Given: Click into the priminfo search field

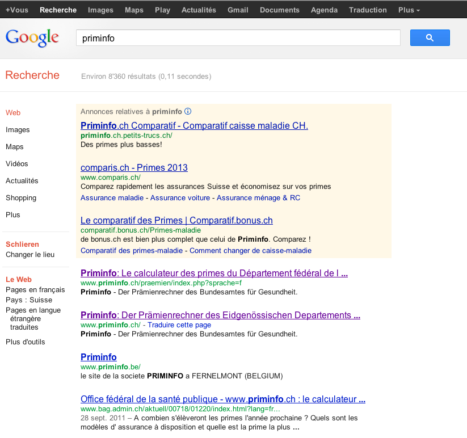Looking at the screenshot, I should 238,38.
